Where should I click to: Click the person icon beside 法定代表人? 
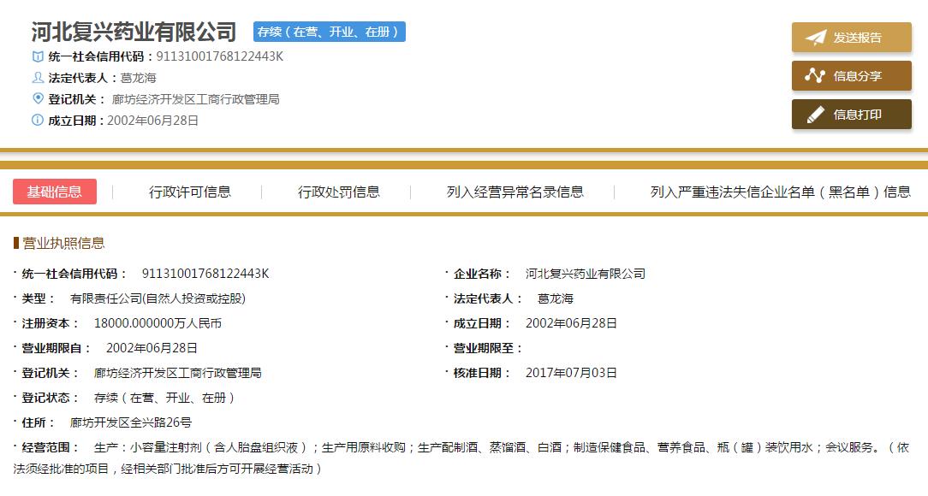[38, 78]
